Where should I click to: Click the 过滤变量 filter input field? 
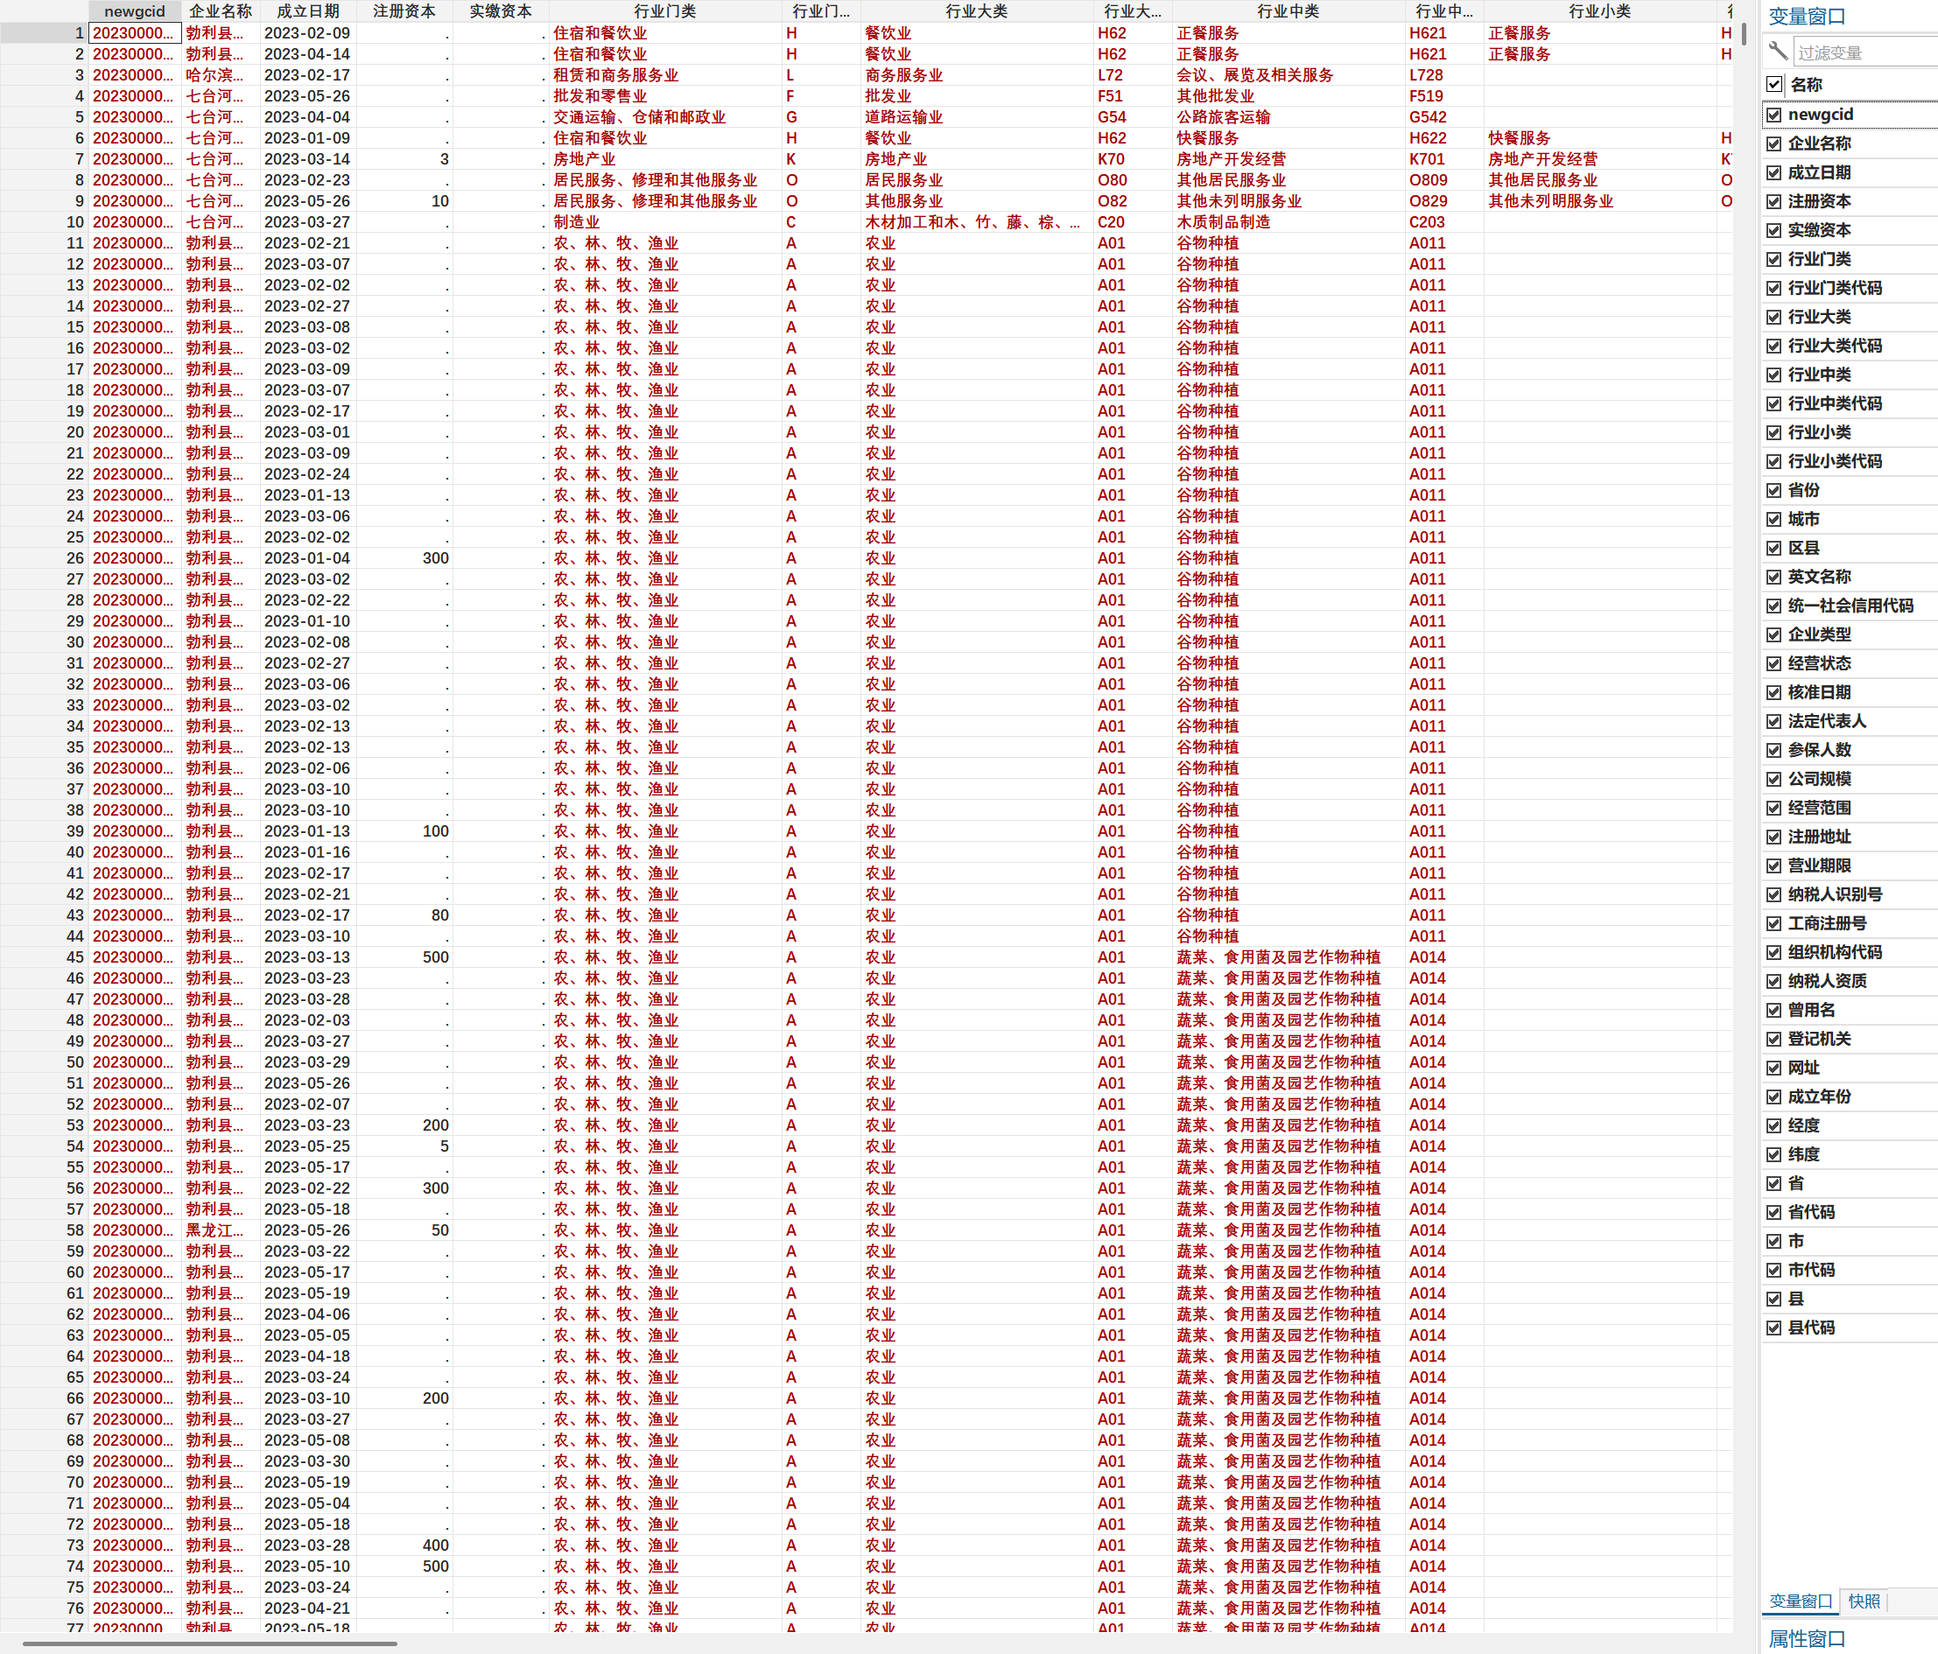pyautogui.click(x=1861, y=53)
